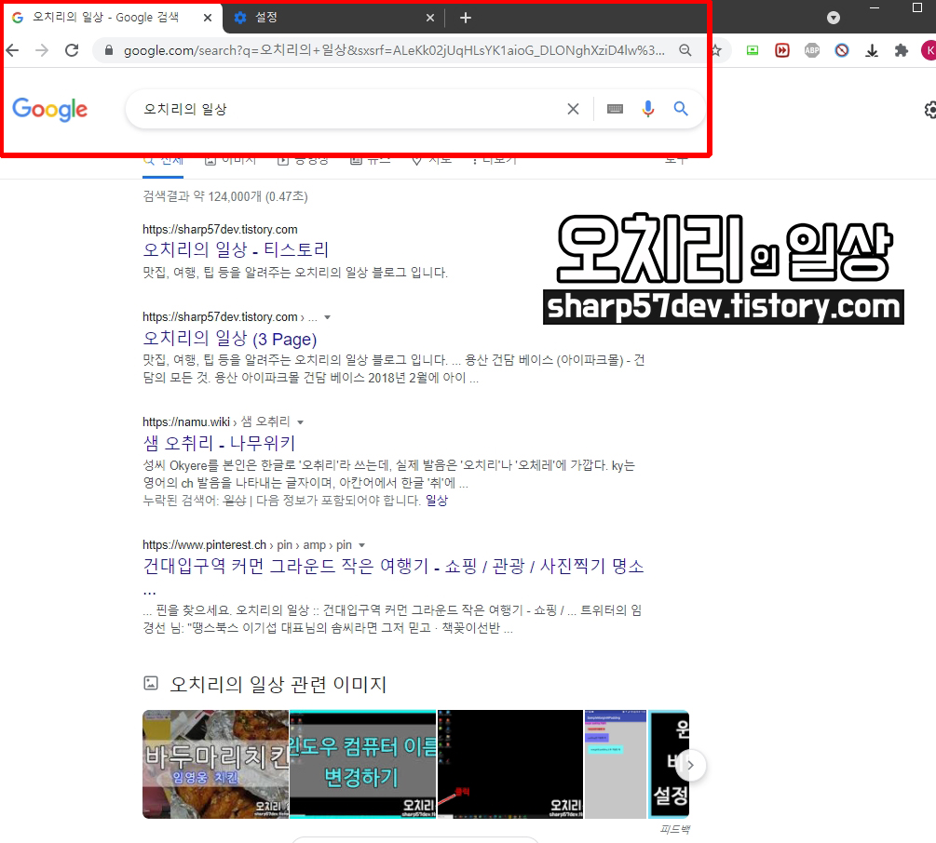The image size is (936, 843).
Task: Open the download arrow extension icon
Action: 872,50
